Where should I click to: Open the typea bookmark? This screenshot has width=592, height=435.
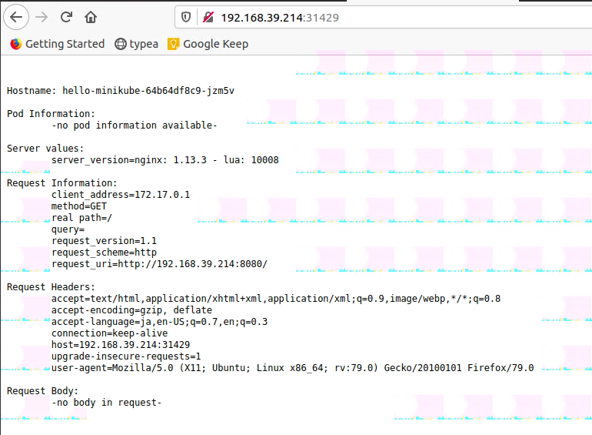tap(136, 44)
